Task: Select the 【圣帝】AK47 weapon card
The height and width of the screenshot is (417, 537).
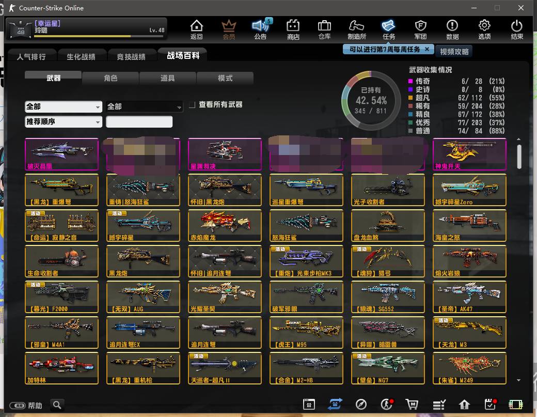Action: [469, 297]
